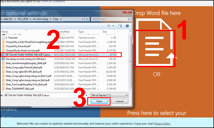
Task: Select Slide_Cong nghe Firewall_Bai4.pdf
Action: [x=24, y=67]
